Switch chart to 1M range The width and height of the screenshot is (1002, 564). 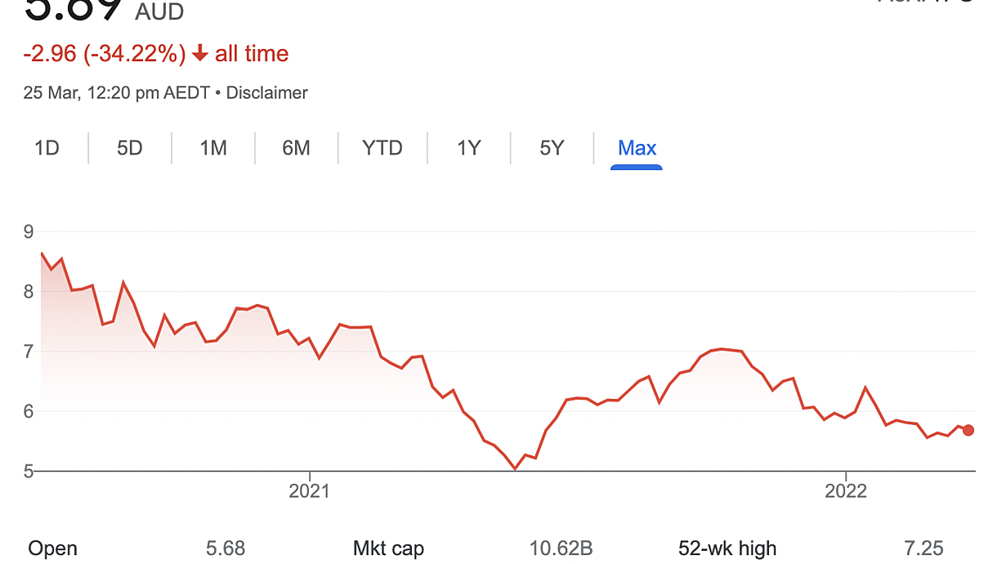[x=213, y=148]
